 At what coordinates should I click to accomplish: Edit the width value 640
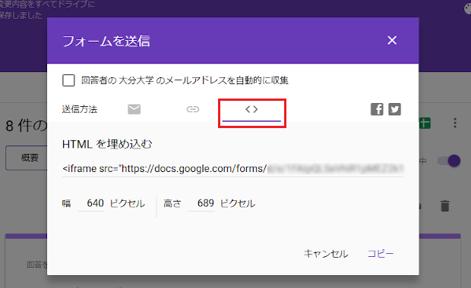pos(91,203)
